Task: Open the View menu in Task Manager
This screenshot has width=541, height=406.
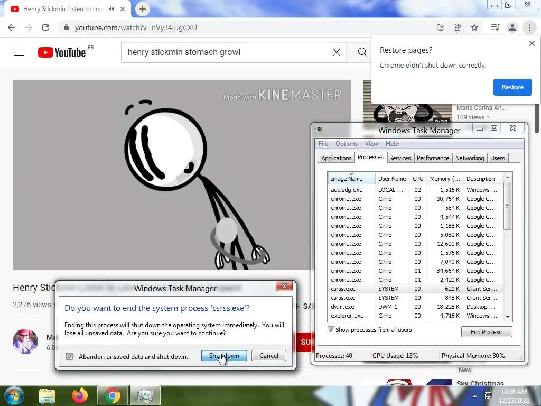Action: tap(371, 144)
